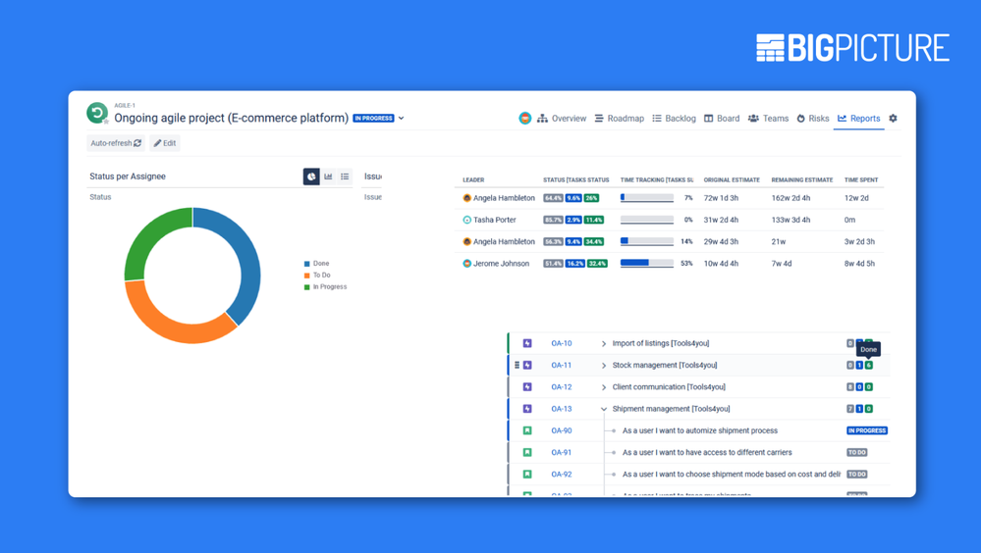This screenshot has width=981, height=553.
Task: Click the IN PROGRESS project status badge
Action: point(373,118)
